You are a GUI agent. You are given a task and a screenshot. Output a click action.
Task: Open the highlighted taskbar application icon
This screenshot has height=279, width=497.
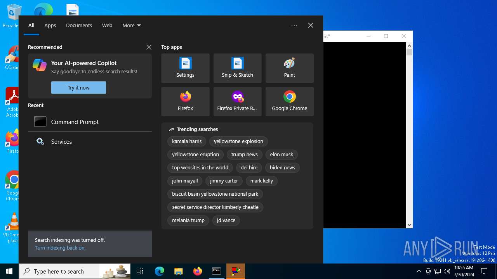(236, 271)
